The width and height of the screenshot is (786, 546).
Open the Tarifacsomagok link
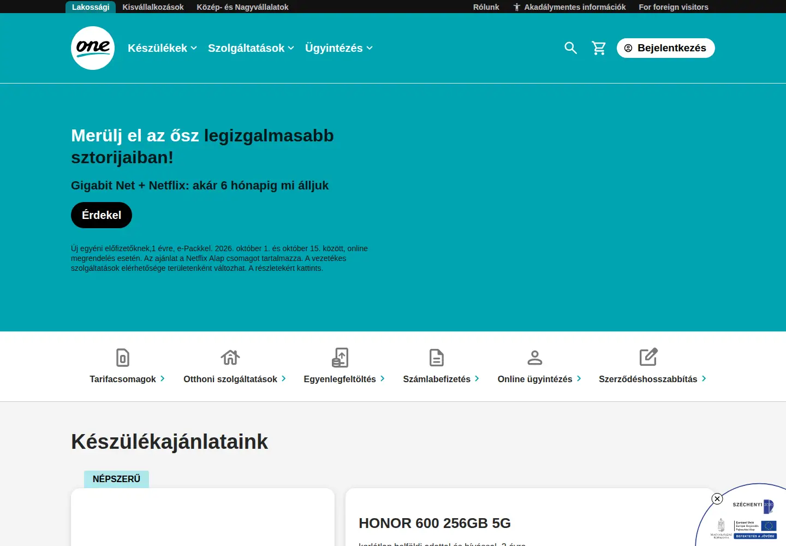pos(127,379)
